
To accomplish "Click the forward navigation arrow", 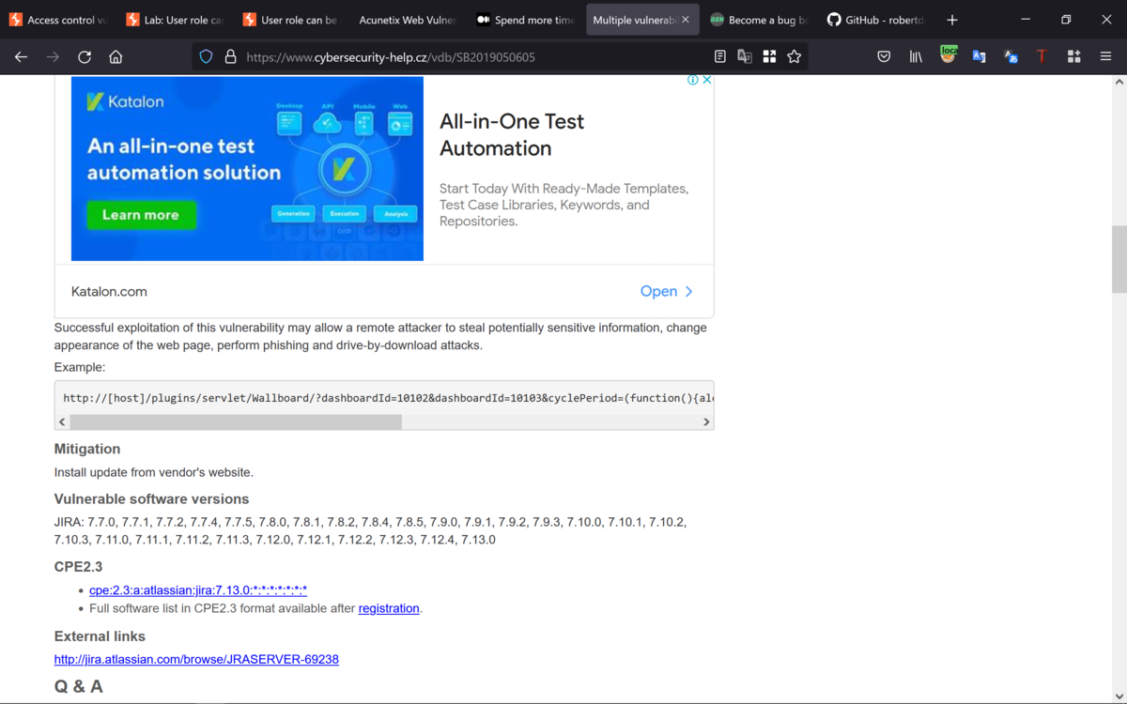I will click(53, 57).
